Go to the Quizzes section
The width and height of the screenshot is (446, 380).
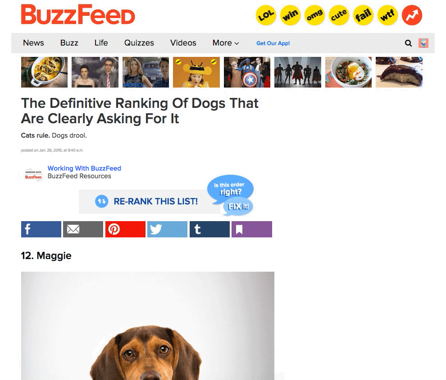click(139, 43)
